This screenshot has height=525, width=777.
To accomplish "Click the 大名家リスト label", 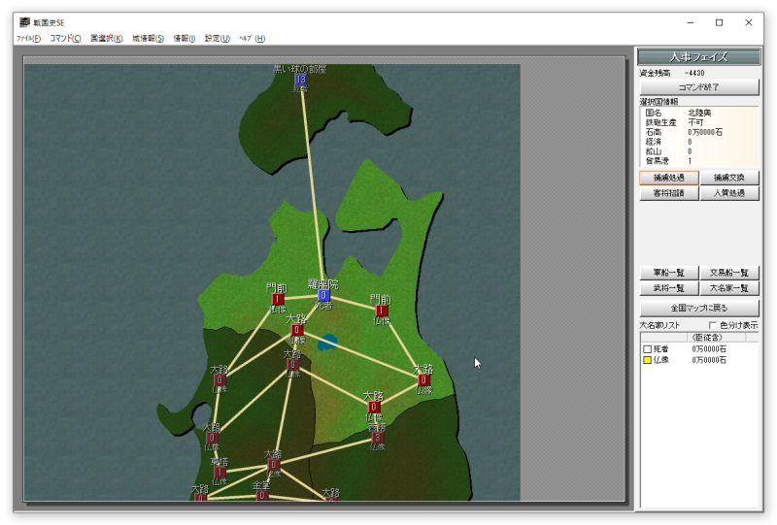I will coord(659,325).
